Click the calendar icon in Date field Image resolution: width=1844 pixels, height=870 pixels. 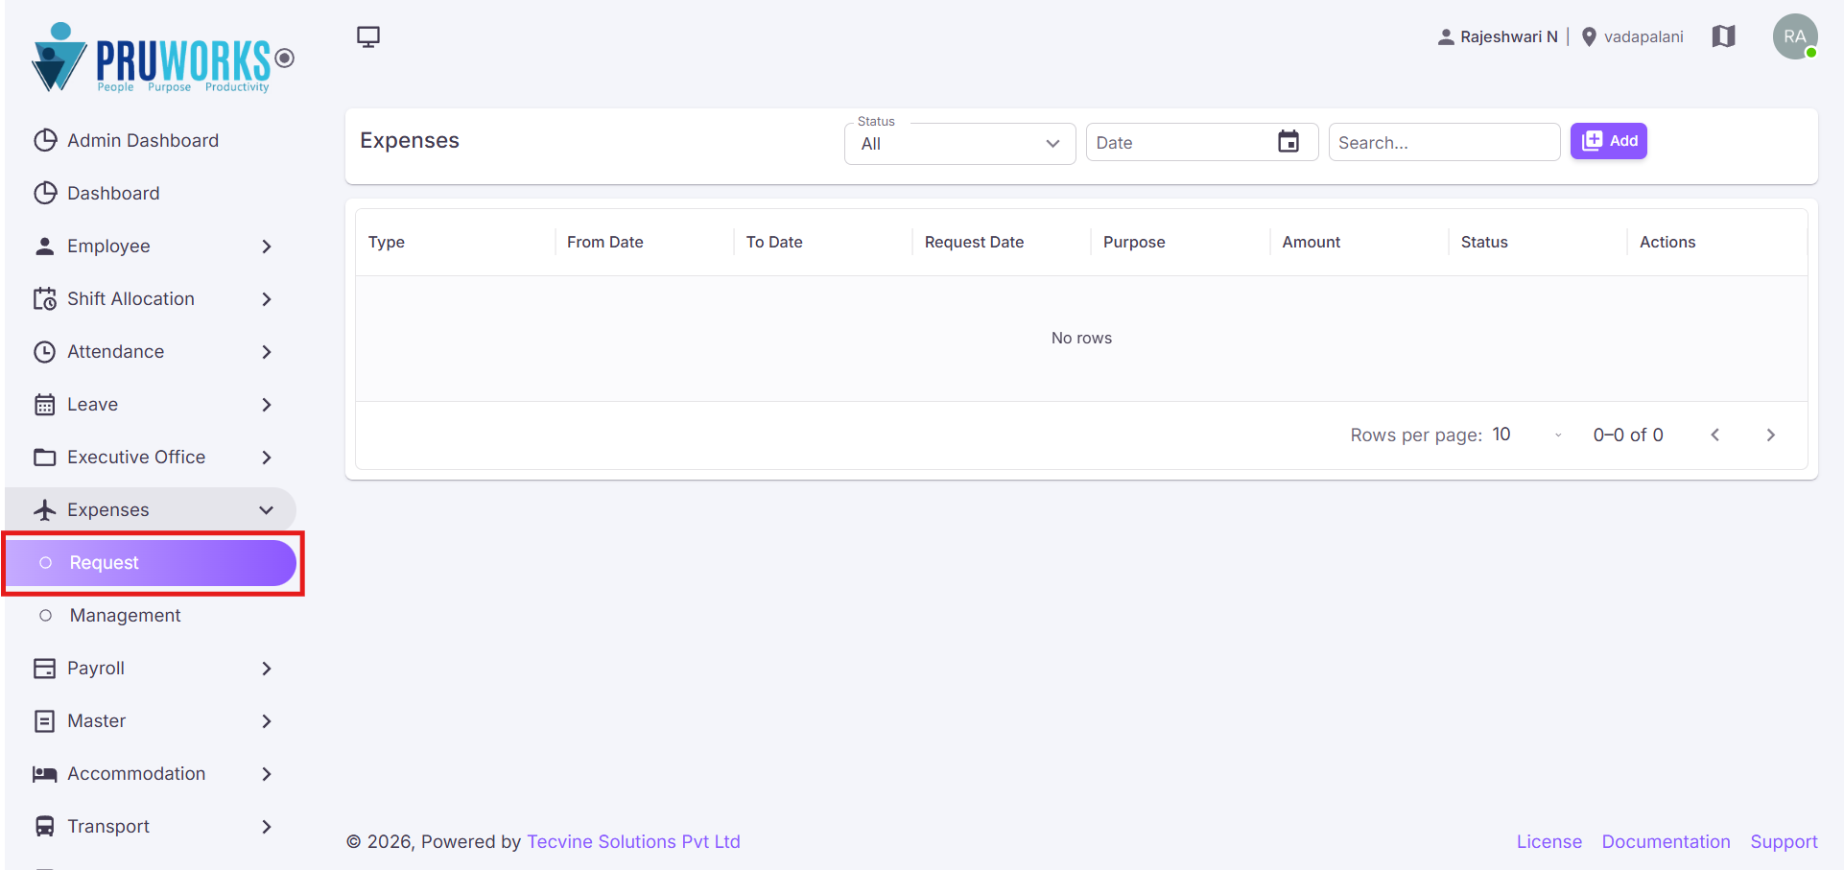[1288, 142]
